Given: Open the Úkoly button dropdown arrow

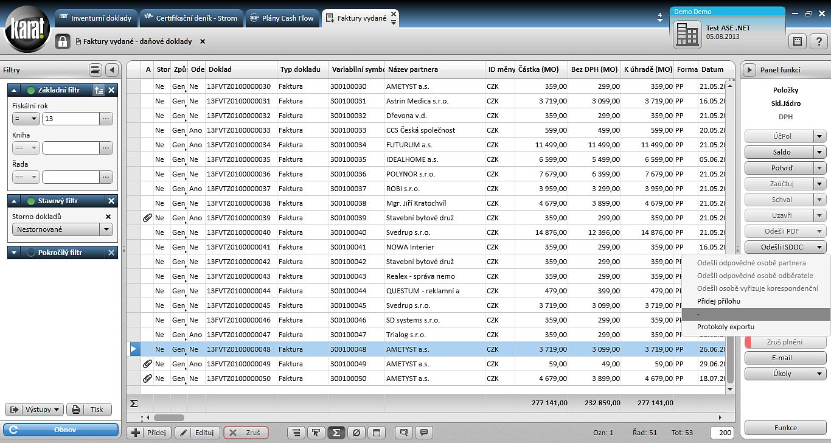Looking at the screenshot, I should [x=820, y=374].
